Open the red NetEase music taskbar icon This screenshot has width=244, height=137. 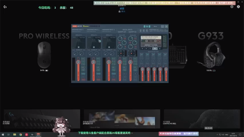27,135
